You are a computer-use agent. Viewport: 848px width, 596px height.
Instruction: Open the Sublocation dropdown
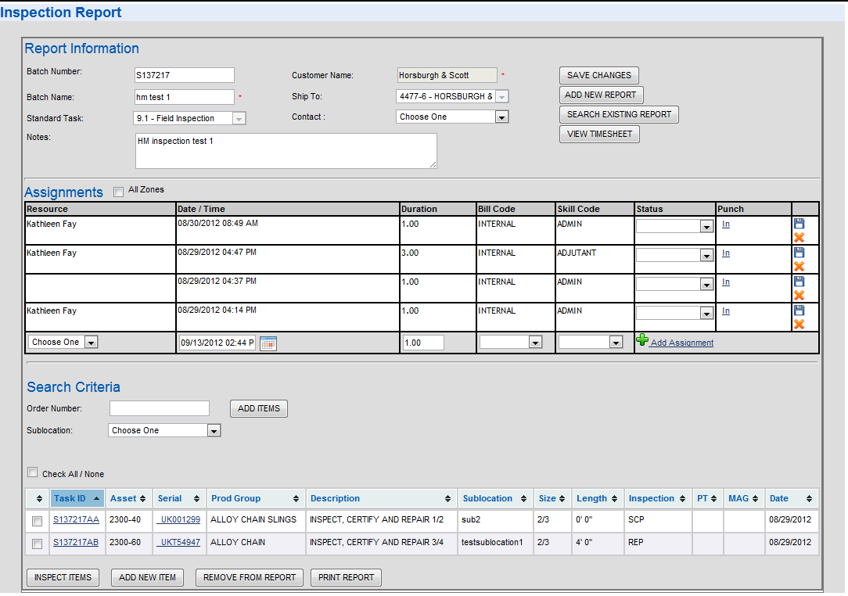coord(214,431)
